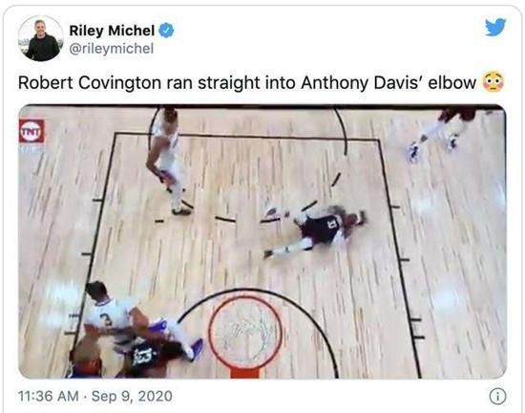The width and height of the screenshot is (525, 413).
Task: Click the Sep 9, 2020 date
Action: pyautogui.click(x=132, y=396)
